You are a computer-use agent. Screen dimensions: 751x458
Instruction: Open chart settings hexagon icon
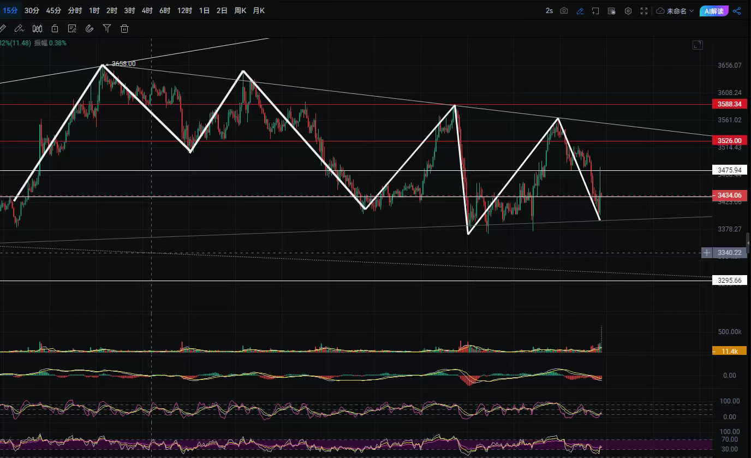tap(628, 11)
